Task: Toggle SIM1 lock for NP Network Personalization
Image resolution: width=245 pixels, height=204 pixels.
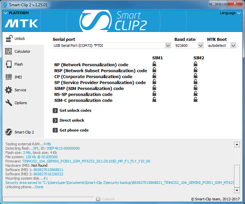Action: pos(154,65)
